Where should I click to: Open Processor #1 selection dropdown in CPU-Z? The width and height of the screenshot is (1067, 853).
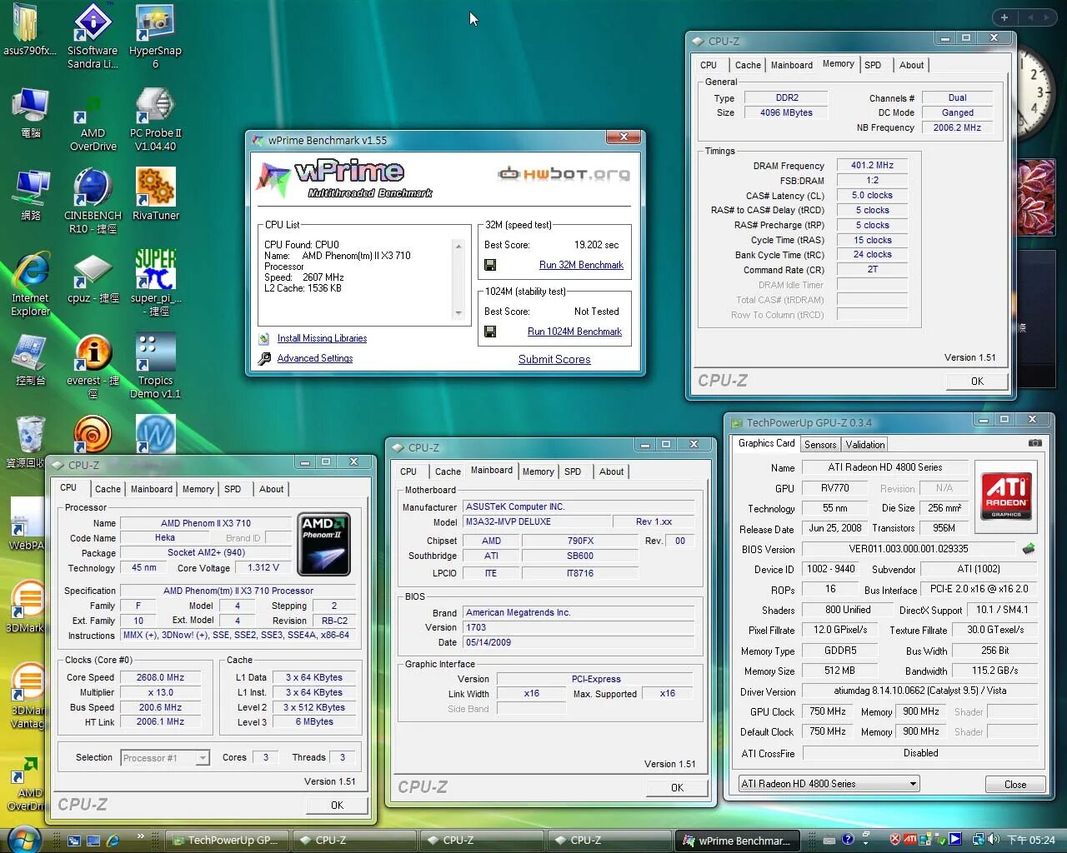coord(165,758)
